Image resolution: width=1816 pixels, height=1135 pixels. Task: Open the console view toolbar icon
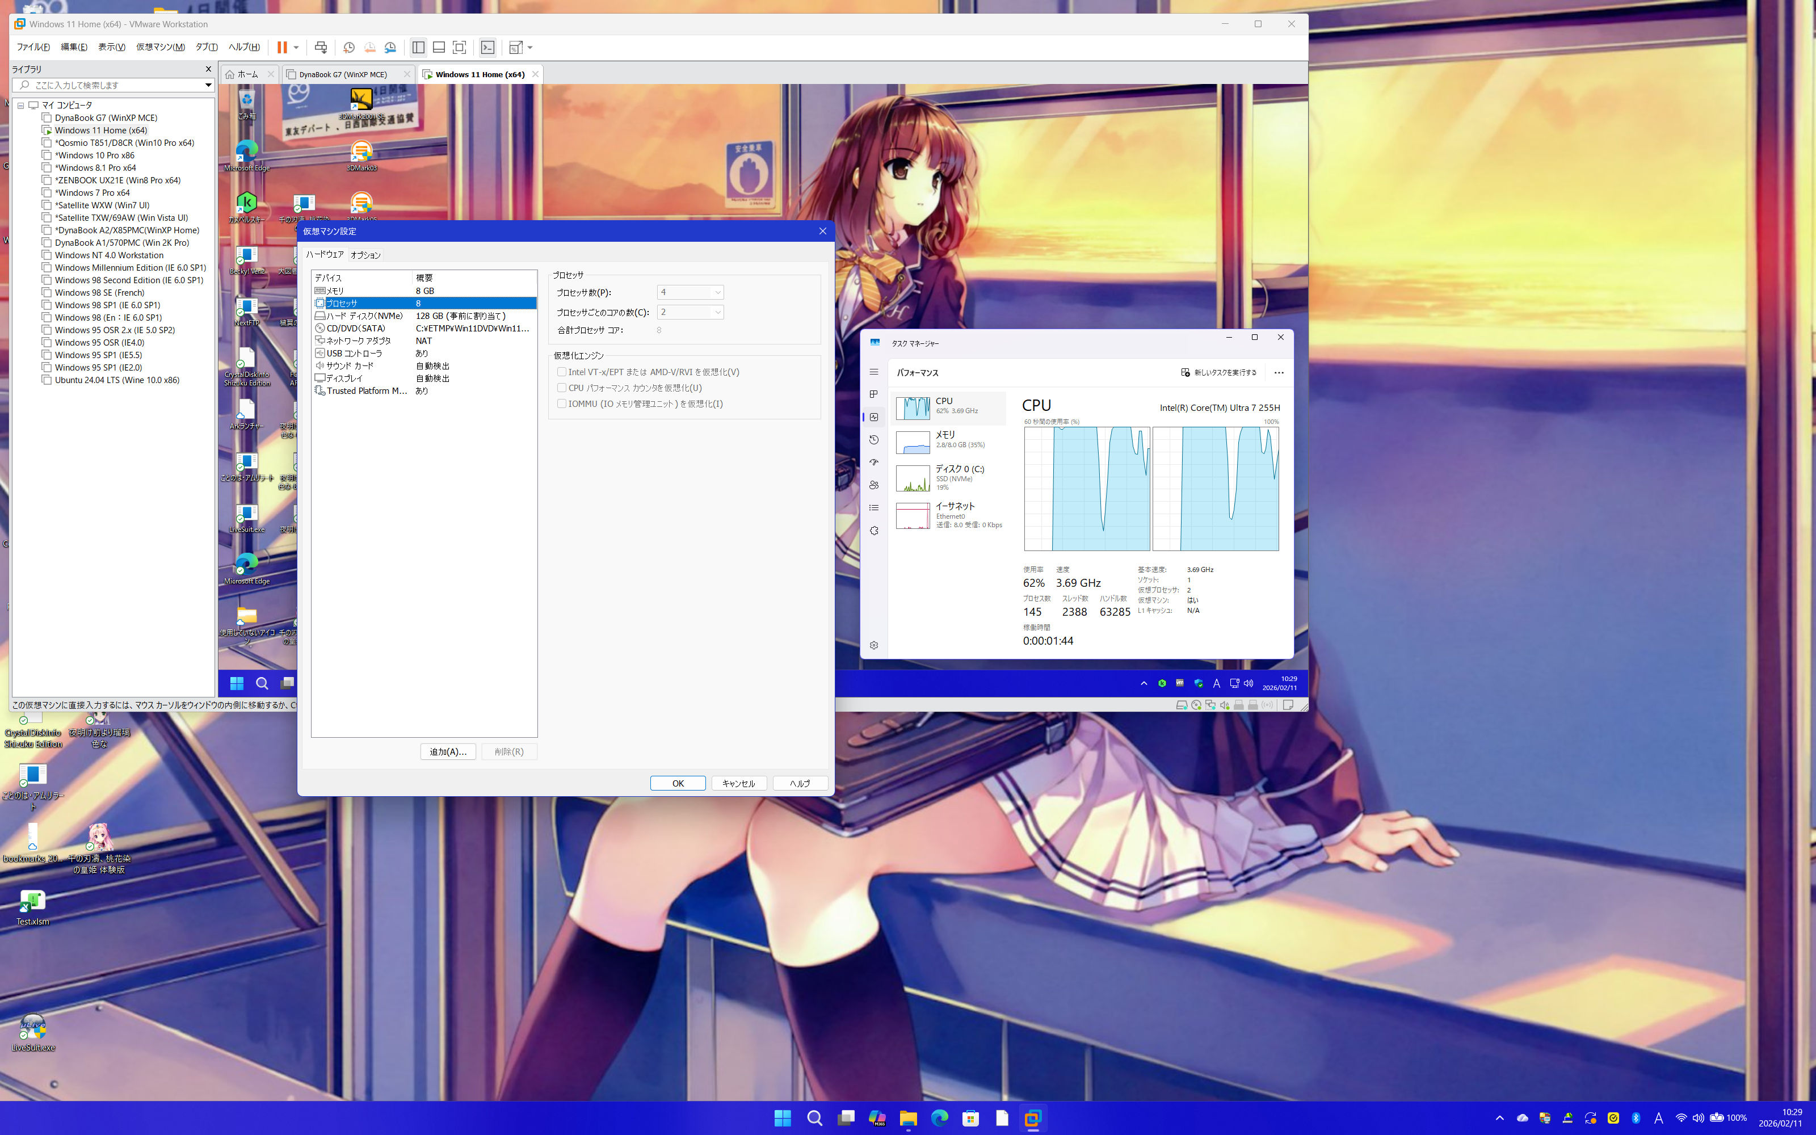pos(488,47)
